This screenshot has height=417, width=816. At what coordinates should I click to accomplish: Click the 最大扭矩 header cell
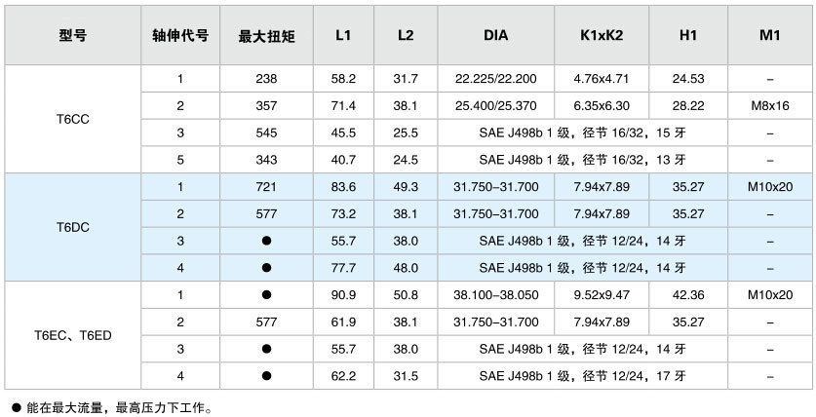click(266, 35)
